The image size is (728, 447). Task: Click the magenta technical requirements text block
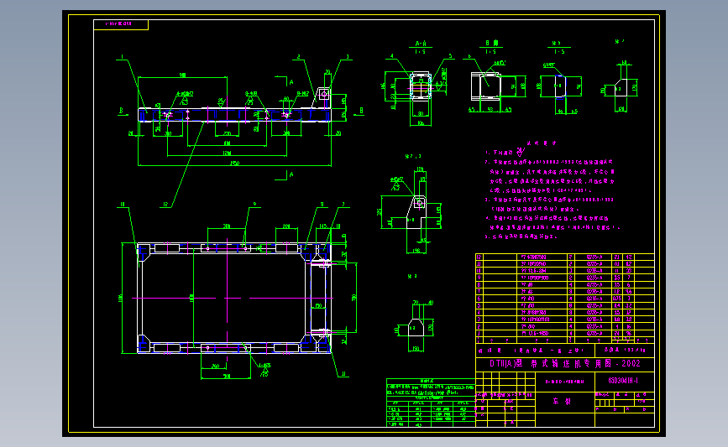point(552,190)
